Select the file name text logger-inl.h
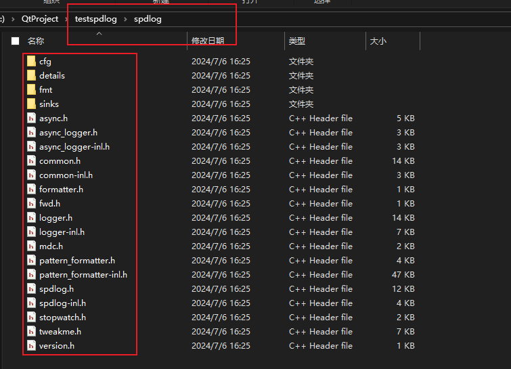The width and height of the screenshot is (511, 369). (62, 232)
